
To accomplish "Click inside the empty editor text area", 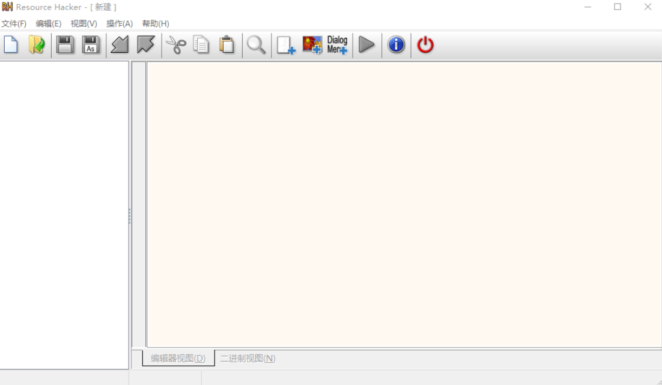I will click(x=404, y=204).
